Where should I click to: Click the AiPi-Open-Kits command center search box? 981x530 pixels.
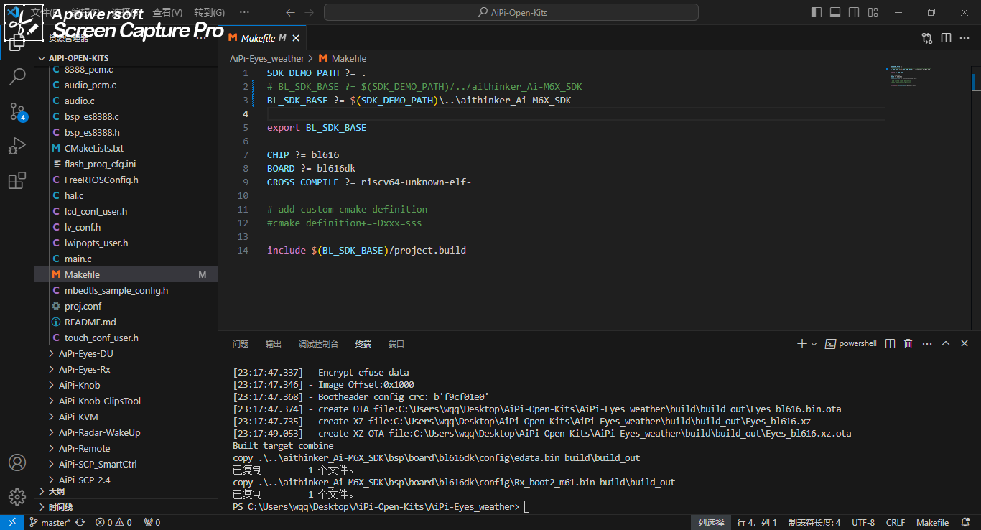click(x=511, y=12)
